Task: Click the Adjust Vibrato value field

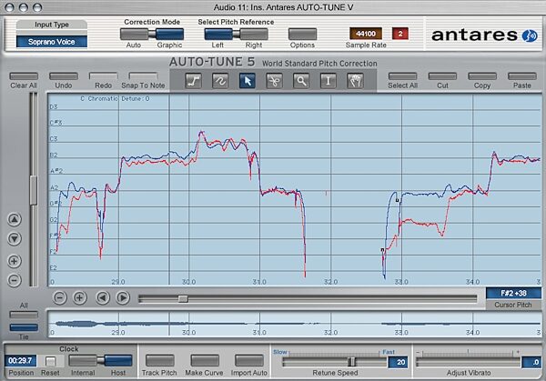Action: [531, 362]
